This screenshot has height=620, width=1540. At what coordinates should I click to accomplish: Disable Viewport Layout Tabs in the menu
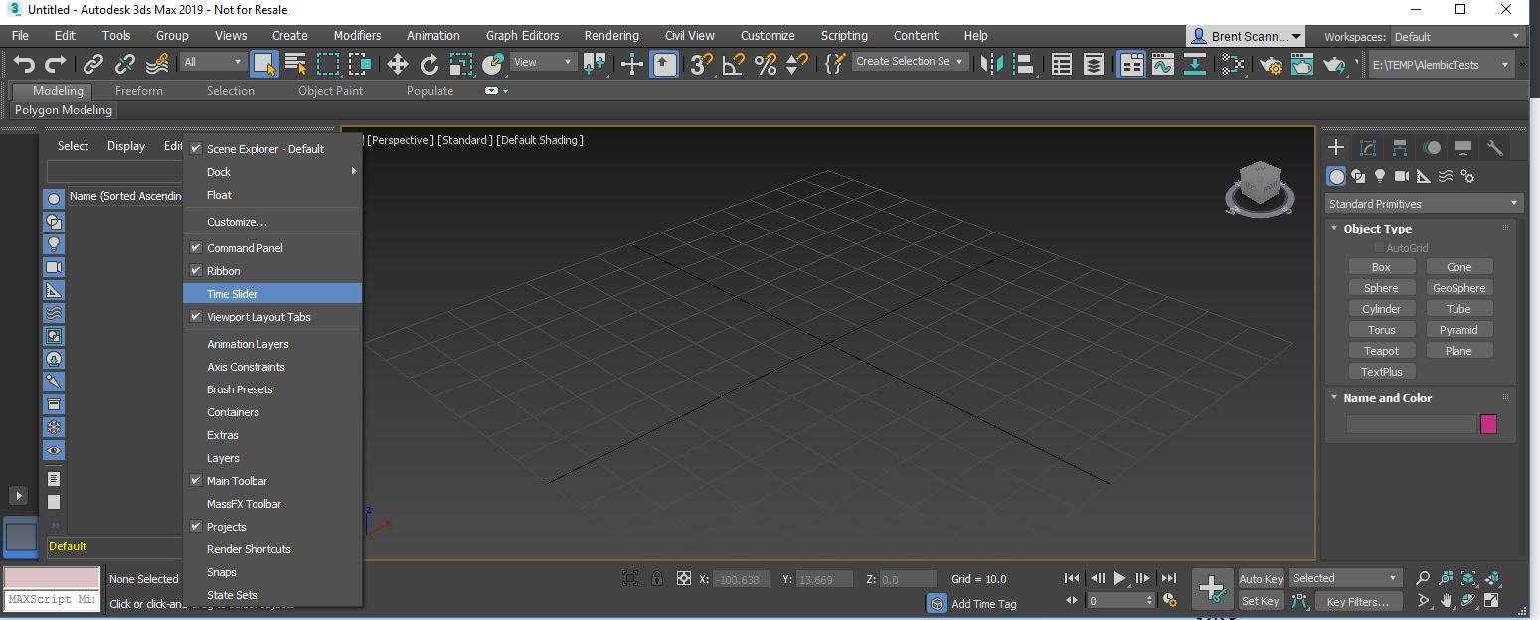pyautogui.click(x=258, y=317)
